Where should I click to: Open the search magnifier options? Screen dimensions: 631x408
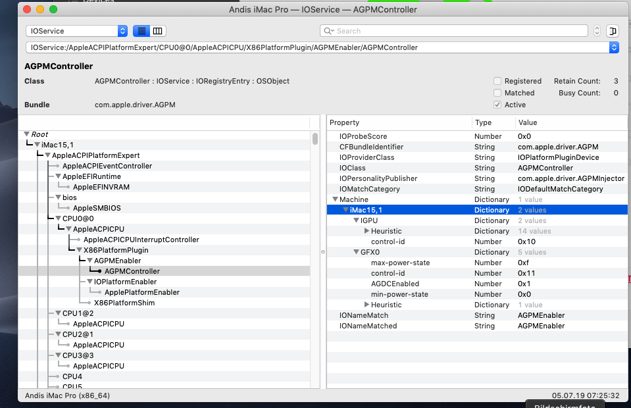(329, 31)
